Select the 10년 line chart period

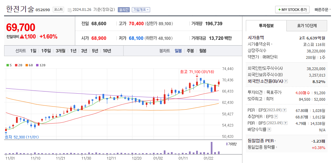click(x=107, y=51)
